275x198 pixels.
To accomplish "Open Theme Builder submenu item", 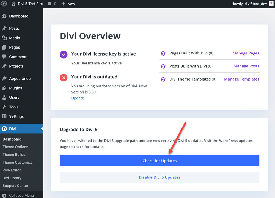I will (15, 155).
